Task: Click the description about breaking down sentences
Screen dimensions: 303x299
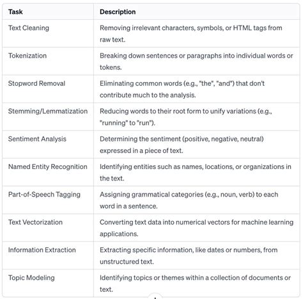Action: coord(196,61)
